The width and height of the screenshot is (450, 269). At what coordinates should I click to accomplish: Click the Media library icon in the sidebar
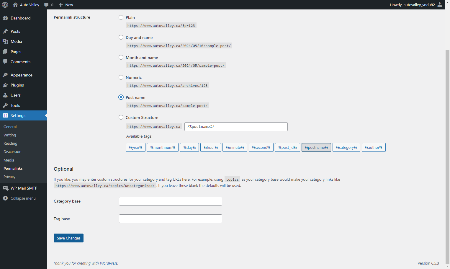5,41
